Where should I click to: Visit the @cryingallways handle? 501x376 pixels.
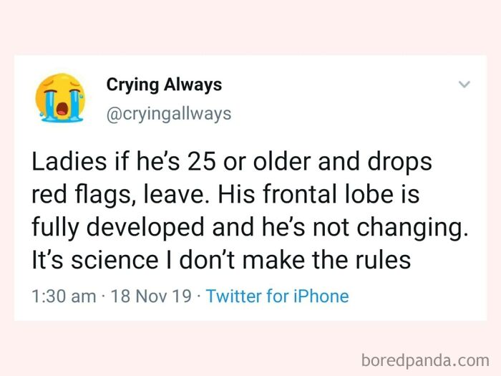point(169,114)
